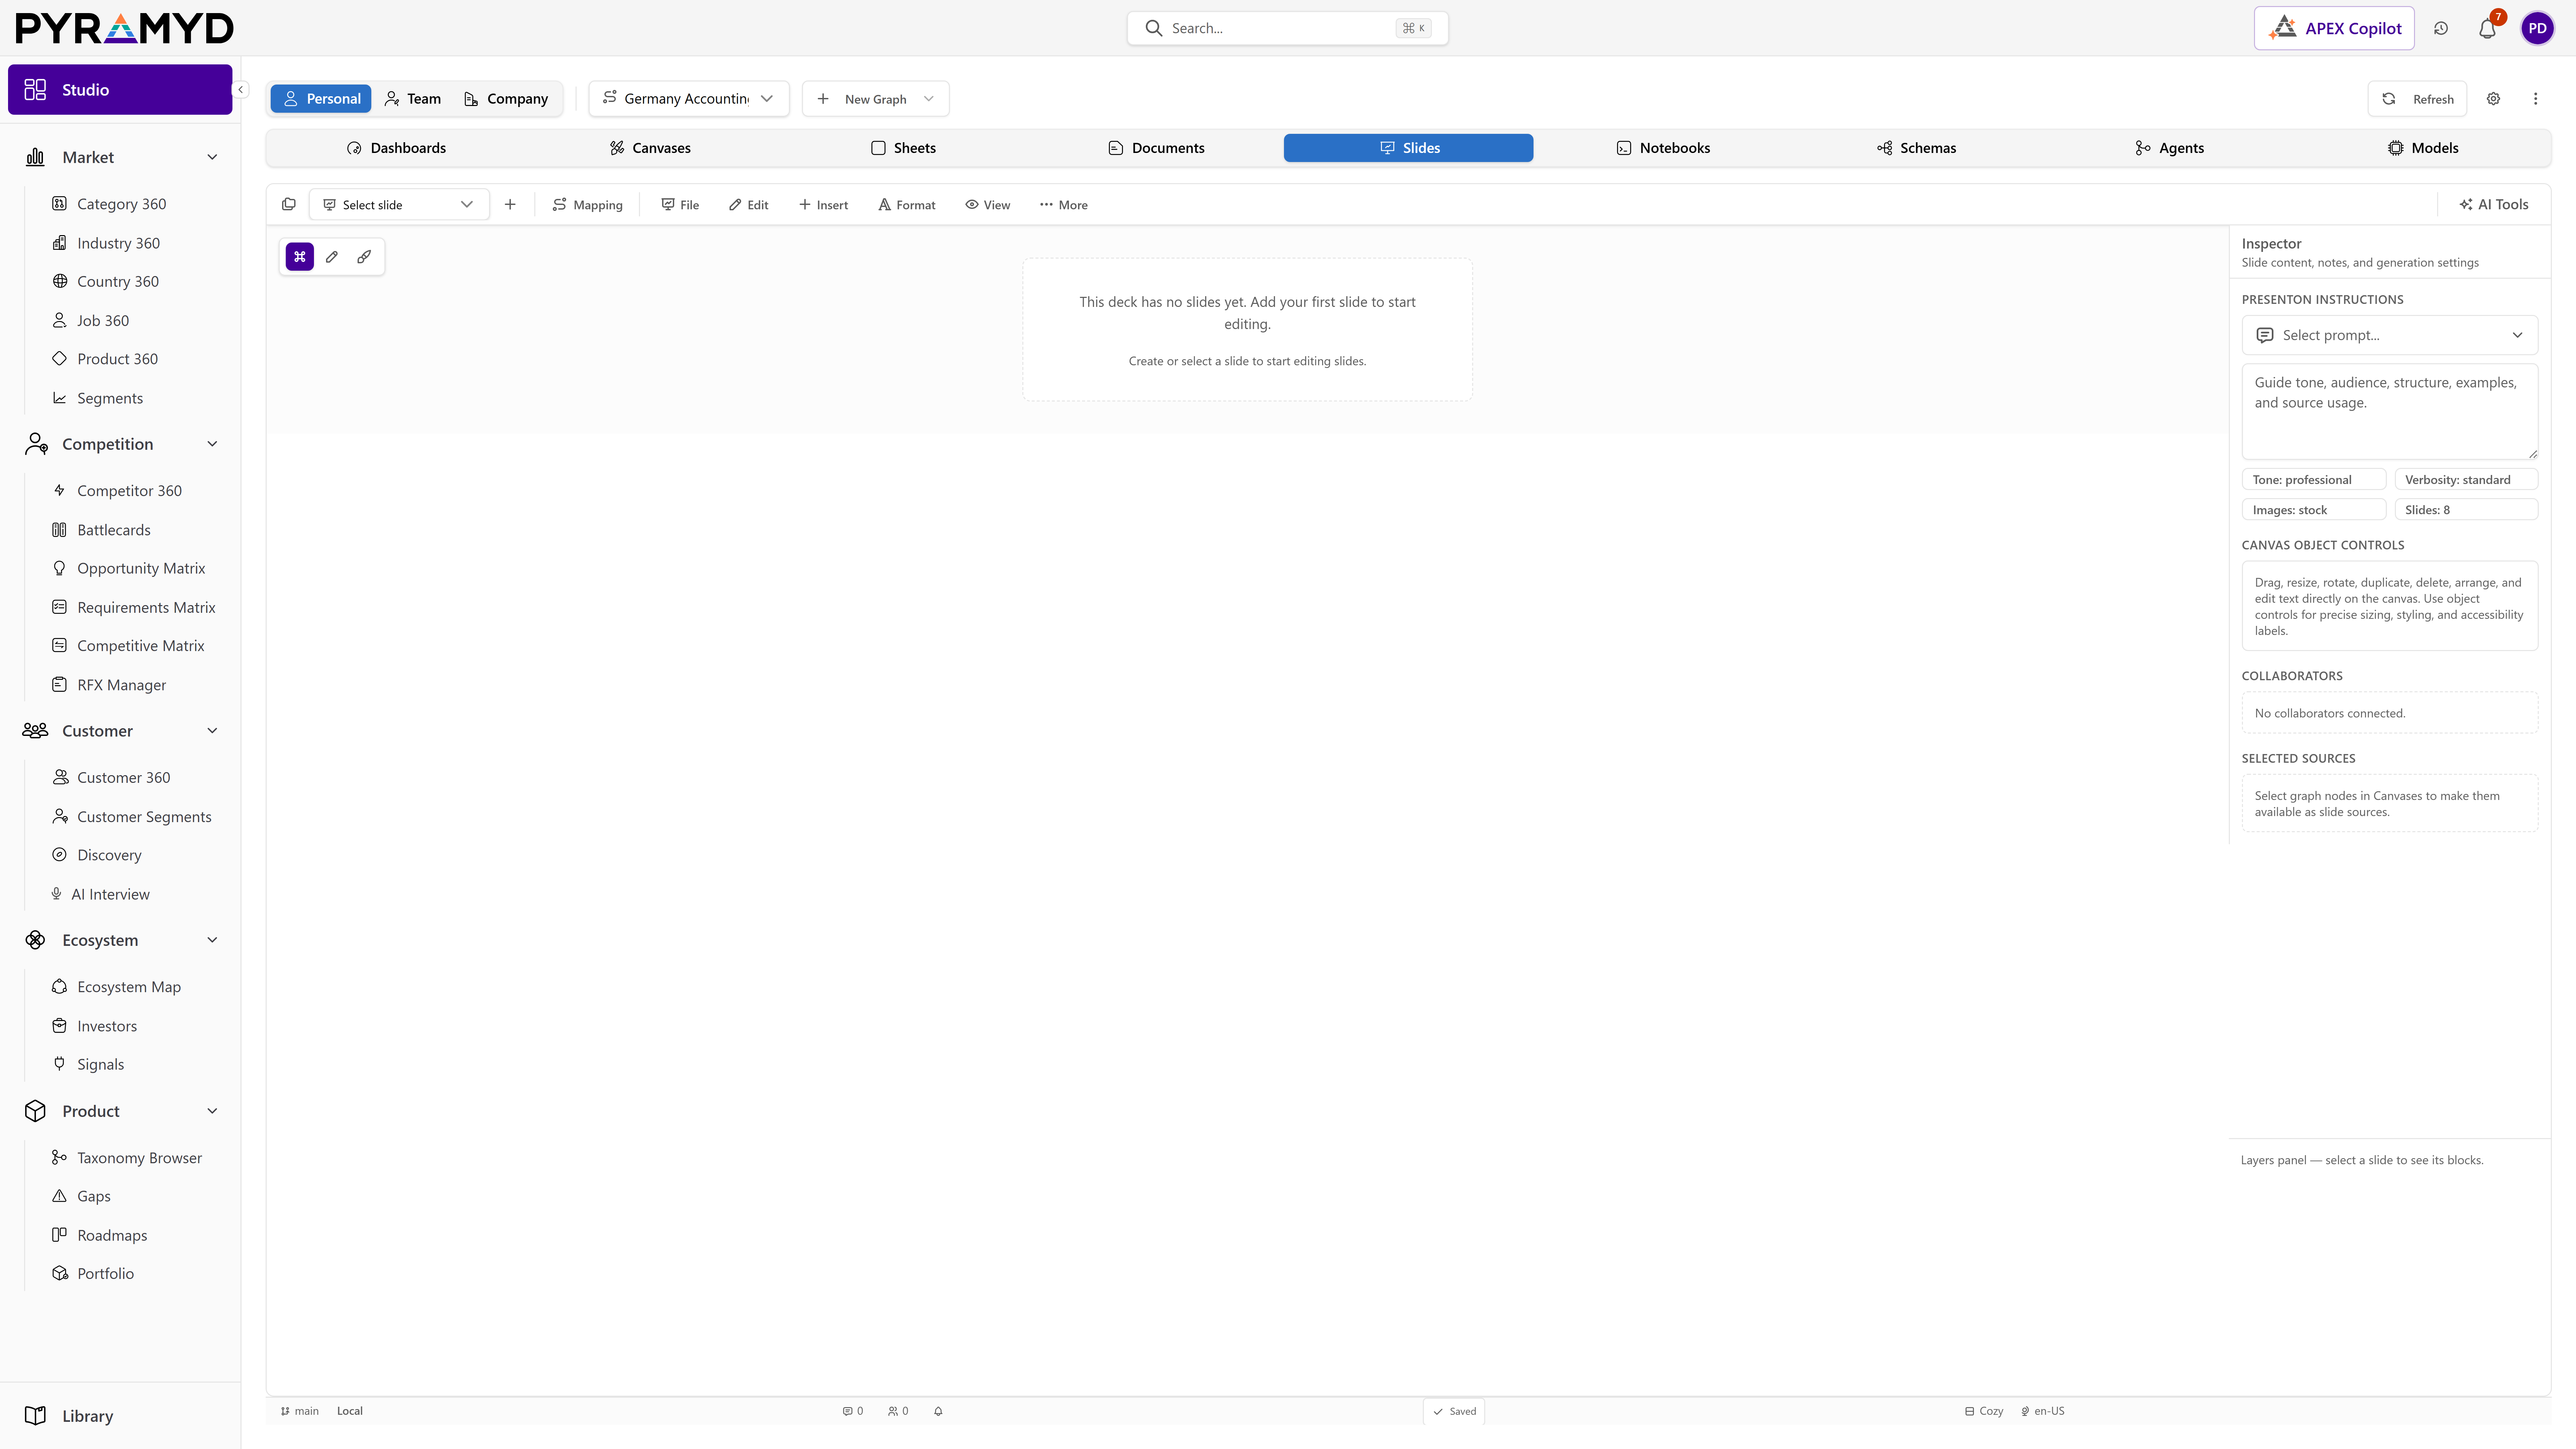Select the pencil edit tool icon
This screenshot has height=1449, width=2576.
point(332,257)
